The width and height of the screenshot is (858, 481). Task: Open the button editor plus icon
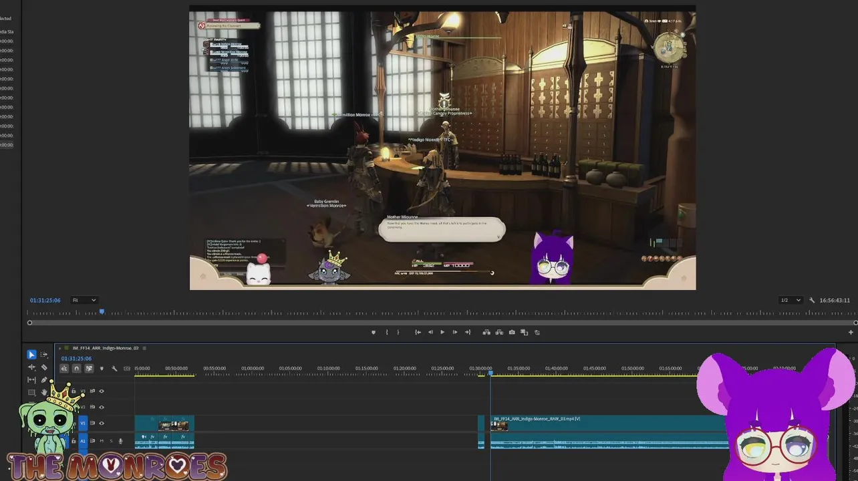tap(851, 332)
